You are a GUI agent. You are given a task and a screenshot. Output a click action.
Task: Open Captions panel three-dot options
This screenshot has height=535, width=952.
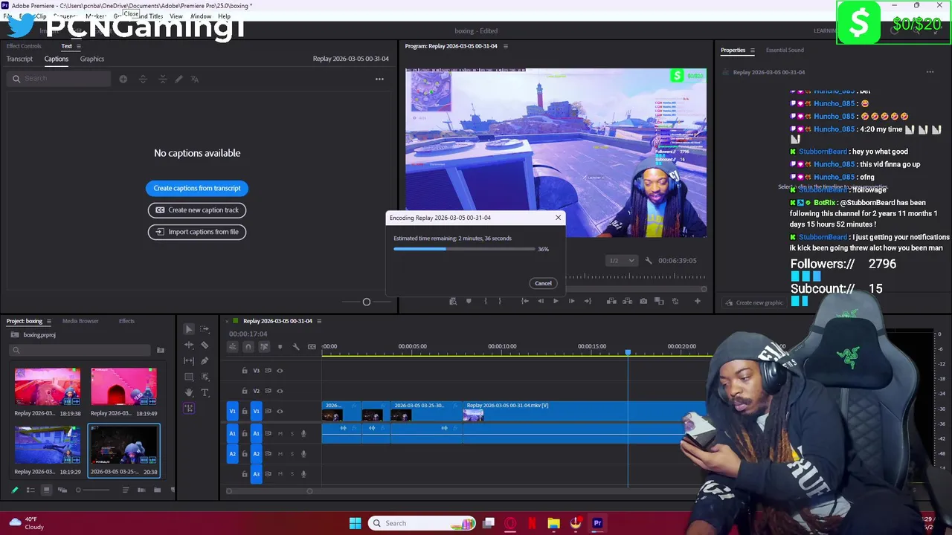click(x=379, y=79)
